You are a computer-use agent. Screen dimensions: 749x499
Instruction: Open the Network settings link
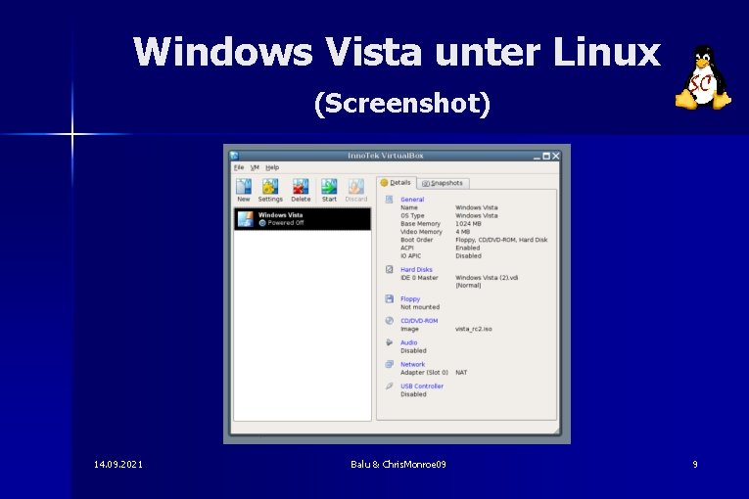[x=413, y=364]
